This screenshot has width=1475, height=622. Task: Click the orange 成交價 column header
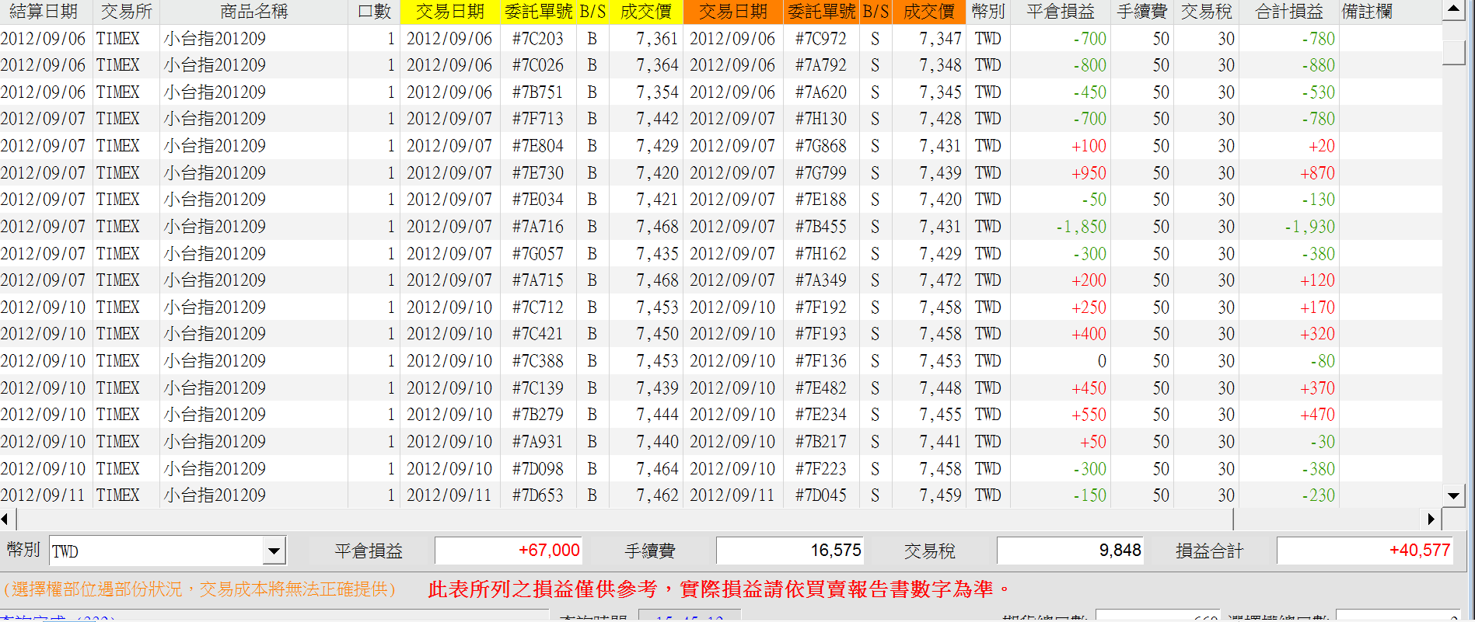pyautogui.click(x=928, y=12)
